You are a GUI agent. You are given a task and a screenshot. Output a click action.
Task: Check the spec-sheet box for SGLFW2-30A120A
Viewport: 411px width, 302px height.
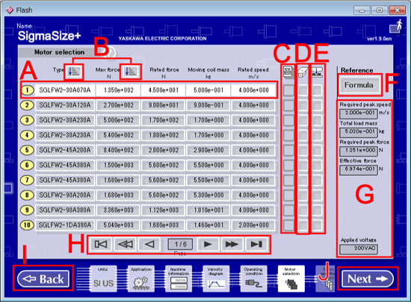pos(288,105)
